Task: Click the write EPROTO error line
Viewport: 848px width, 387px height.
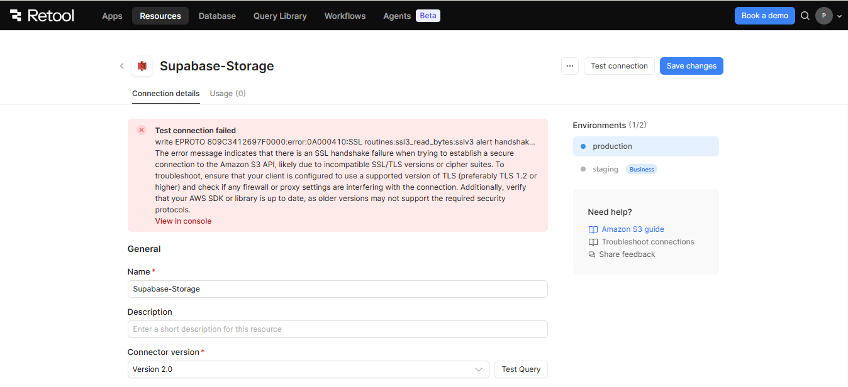Action: [x=345, y=142]
